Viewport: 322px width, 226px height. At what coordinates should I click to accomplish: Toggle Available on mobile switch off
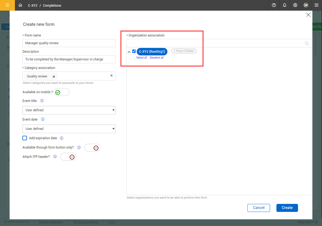(x=62, y=92)
